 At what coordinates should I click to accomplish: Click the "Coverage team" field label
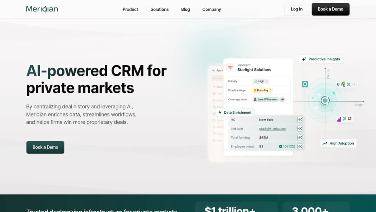238,99
